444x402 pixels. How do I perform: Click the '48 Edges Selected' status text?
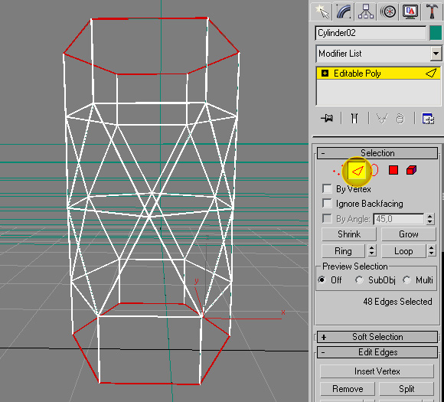(397, 302)
